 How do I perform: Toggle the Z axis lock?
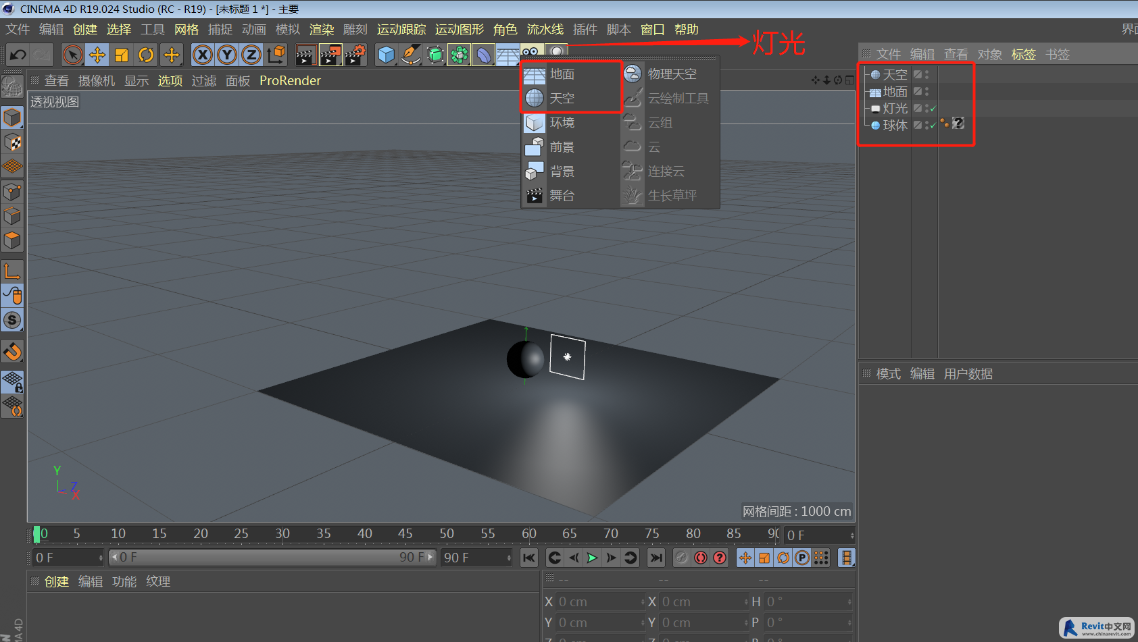pos(251,55)
